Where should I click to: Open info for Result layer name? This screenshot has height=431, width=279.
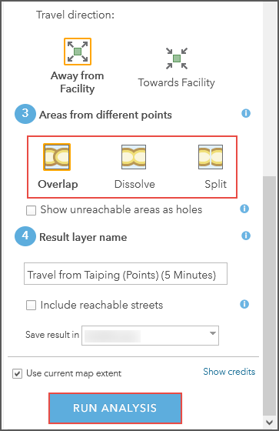point(246,236)
